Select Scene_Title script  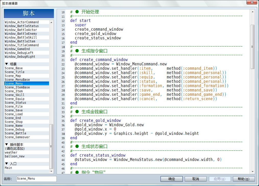[27, 72]
